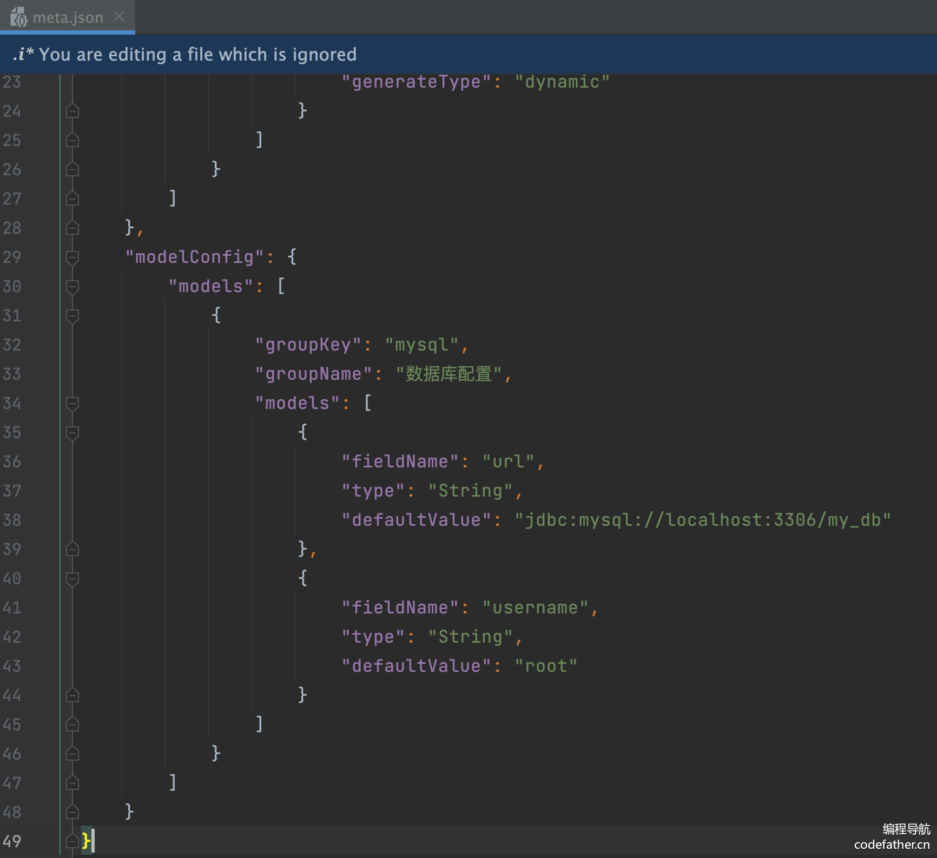Image resolution: width=937 pixels, height=858 pixels.
Task: Click the highlighted closing brace on line 49
Action: point(86,841)
